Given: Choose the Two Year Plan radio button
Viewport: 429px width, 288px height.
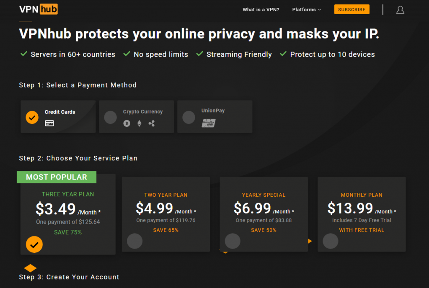Looking at the screenshot, I should pyautogui.click(x=134, y=241).
